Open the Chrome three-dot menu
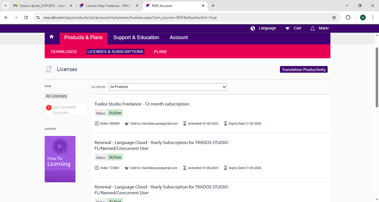Viewport: 379px width, 202px height. coord(373,17)
